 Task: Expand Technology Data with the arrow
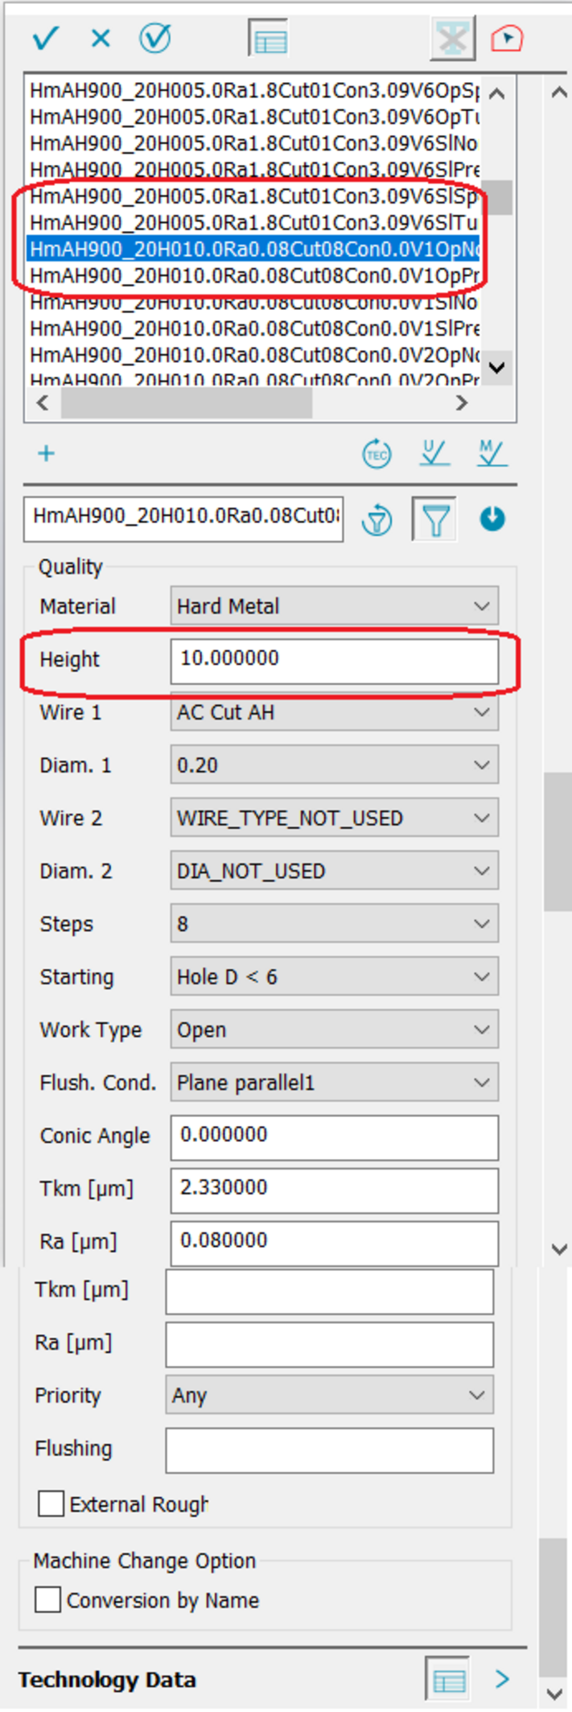(x=503, y=1679)
